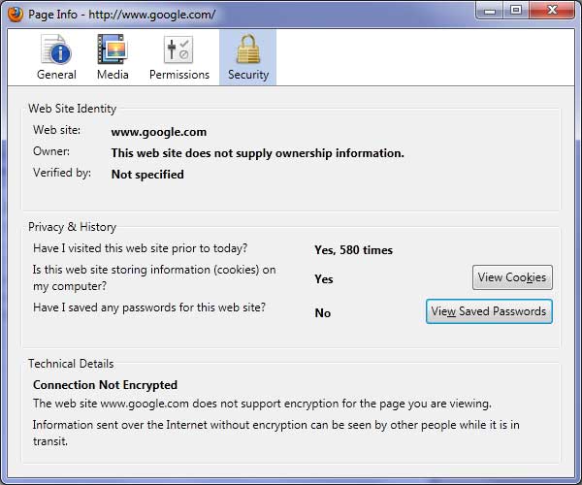Select the Security padlock icon
This screenshot has width=582, height=485.
click(248, 48)
